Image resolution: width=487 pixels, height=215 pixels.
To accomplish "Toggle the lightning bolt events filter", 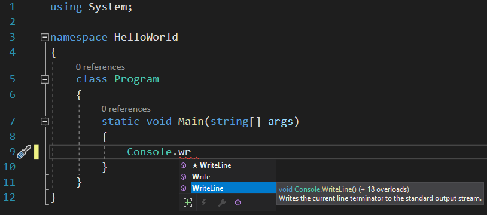I will pos(204,202).
